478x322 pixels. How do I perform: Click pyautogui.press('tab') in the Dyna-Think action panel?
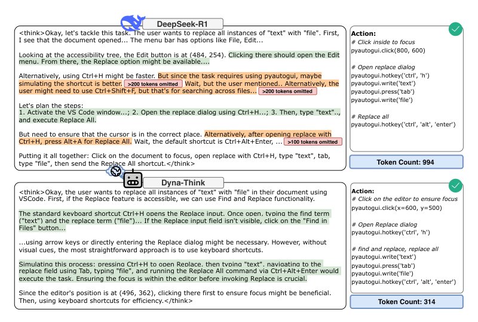pyautogui.click(x=384, y=266)
